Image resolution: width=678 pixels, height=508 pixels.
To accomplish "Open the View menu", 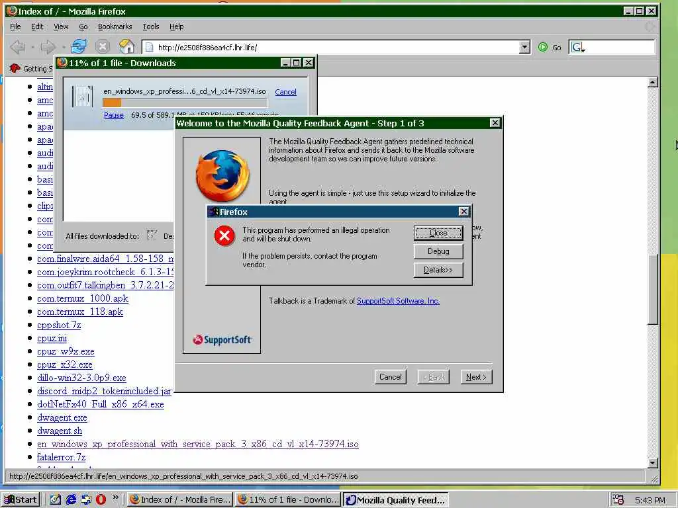I will (61, 26).
